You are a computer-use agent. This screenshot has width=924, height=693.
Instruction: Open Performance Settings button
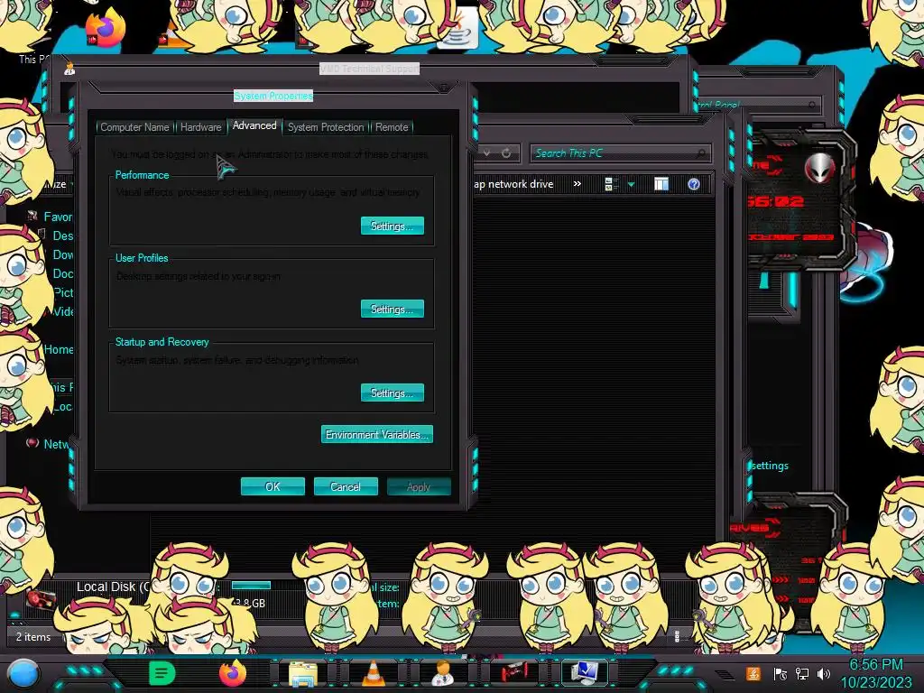click(393, 226)
